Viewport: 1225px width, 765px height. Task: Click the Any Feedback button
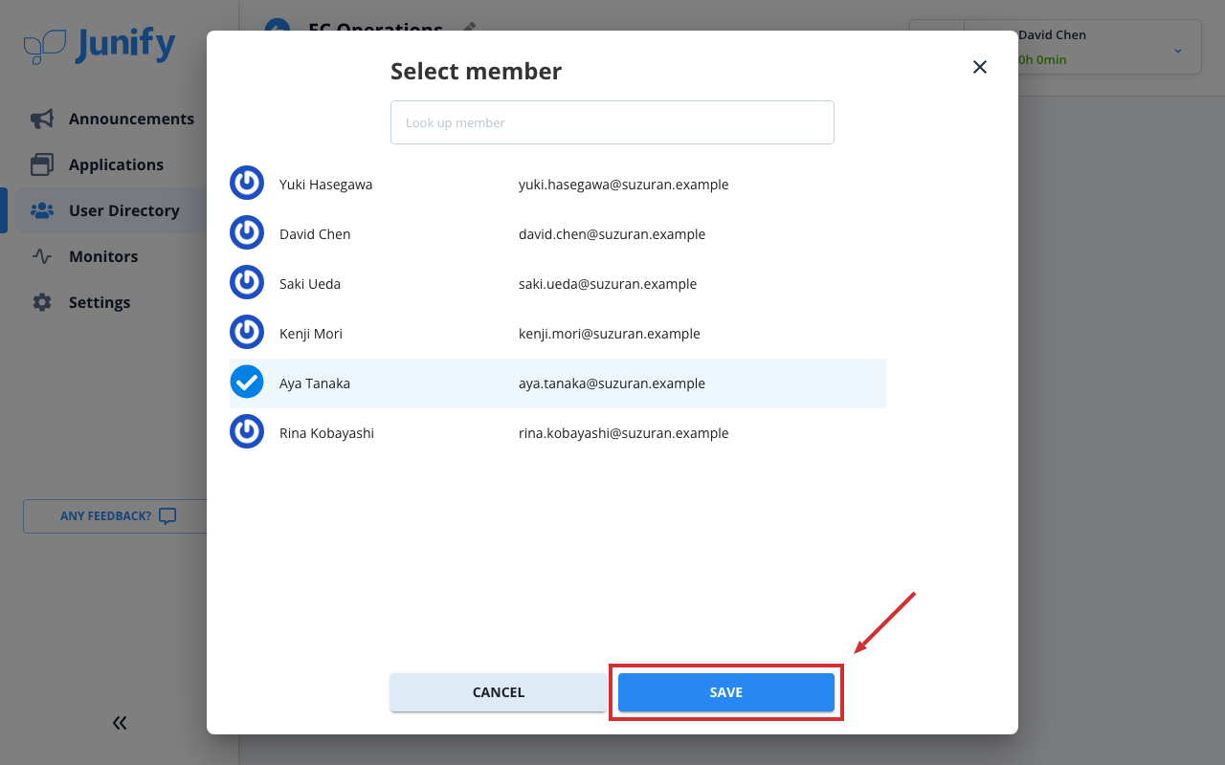tap(115, 516)
